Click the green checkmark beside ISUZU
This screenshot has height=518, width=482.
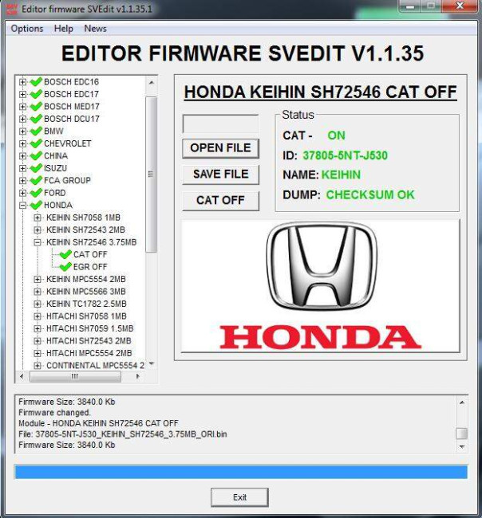point(36,168)
